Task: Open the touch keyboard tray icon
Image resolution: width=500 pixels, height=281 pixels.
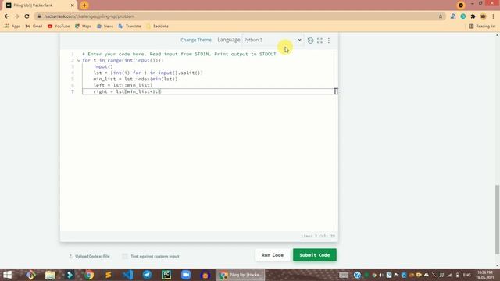Action: [344, 275]
